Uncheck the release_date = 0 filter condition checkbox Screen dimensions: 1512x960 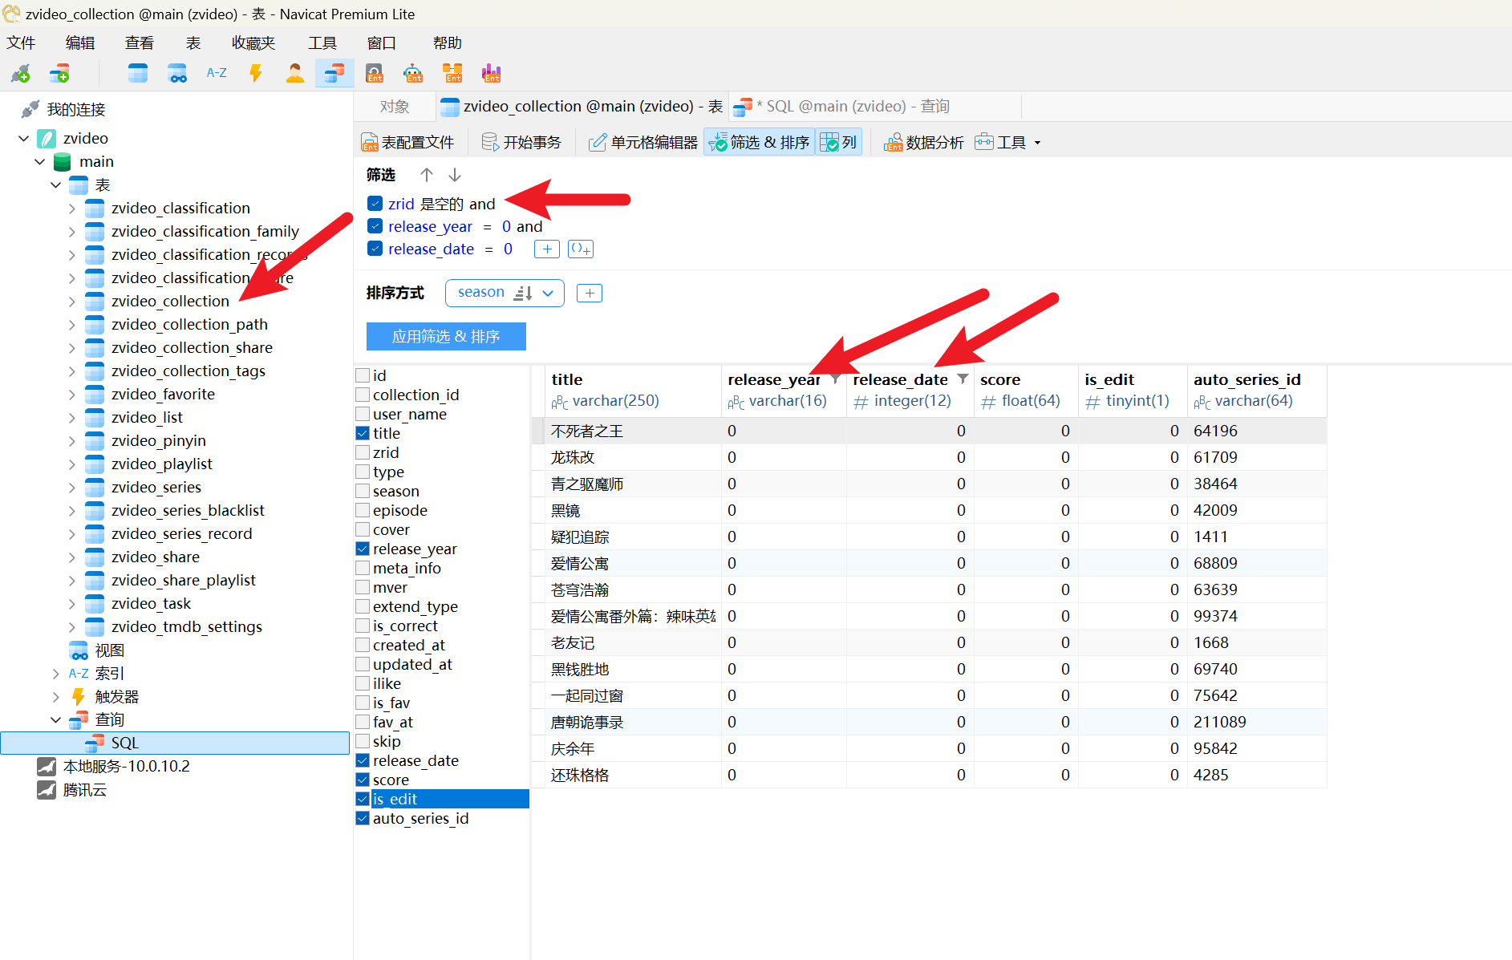pos(375,249)
